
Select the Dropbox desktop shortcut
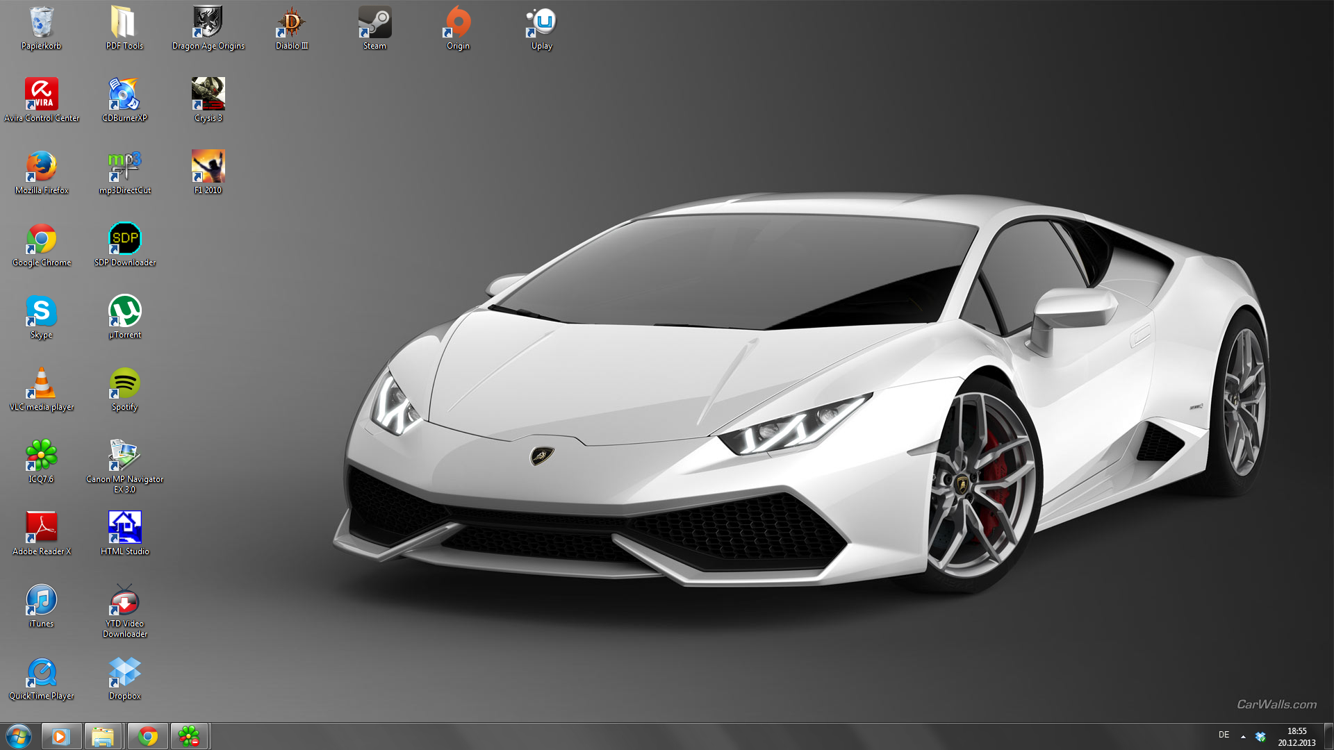tap(124, 678)
